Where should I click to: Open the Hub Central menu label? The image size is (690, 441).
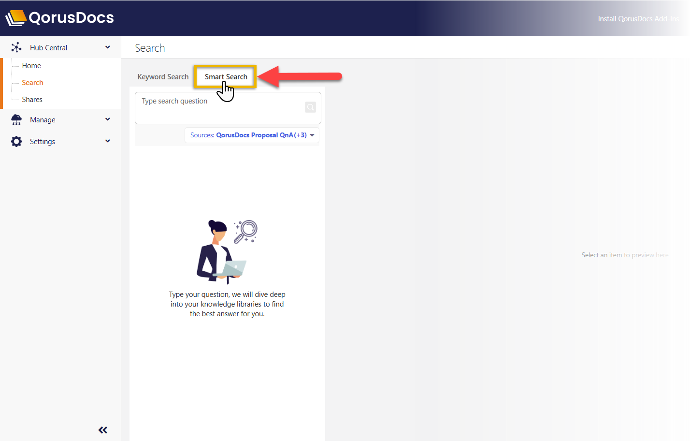48,48
